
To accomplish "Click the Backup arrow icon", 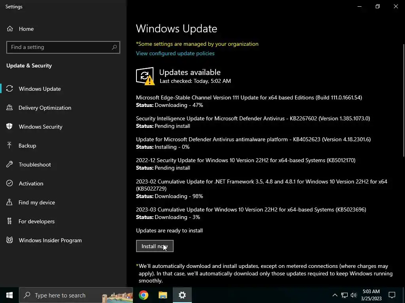I will click(x=9, y=146).
